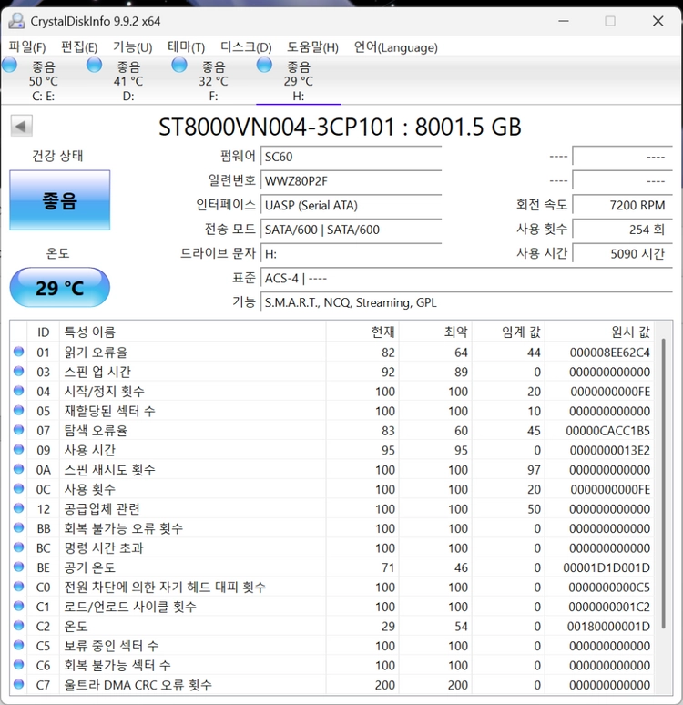The width and height of the screenshot is (683, 705).
Task: Click the previous disk arrow button
Action: (21, 126)
